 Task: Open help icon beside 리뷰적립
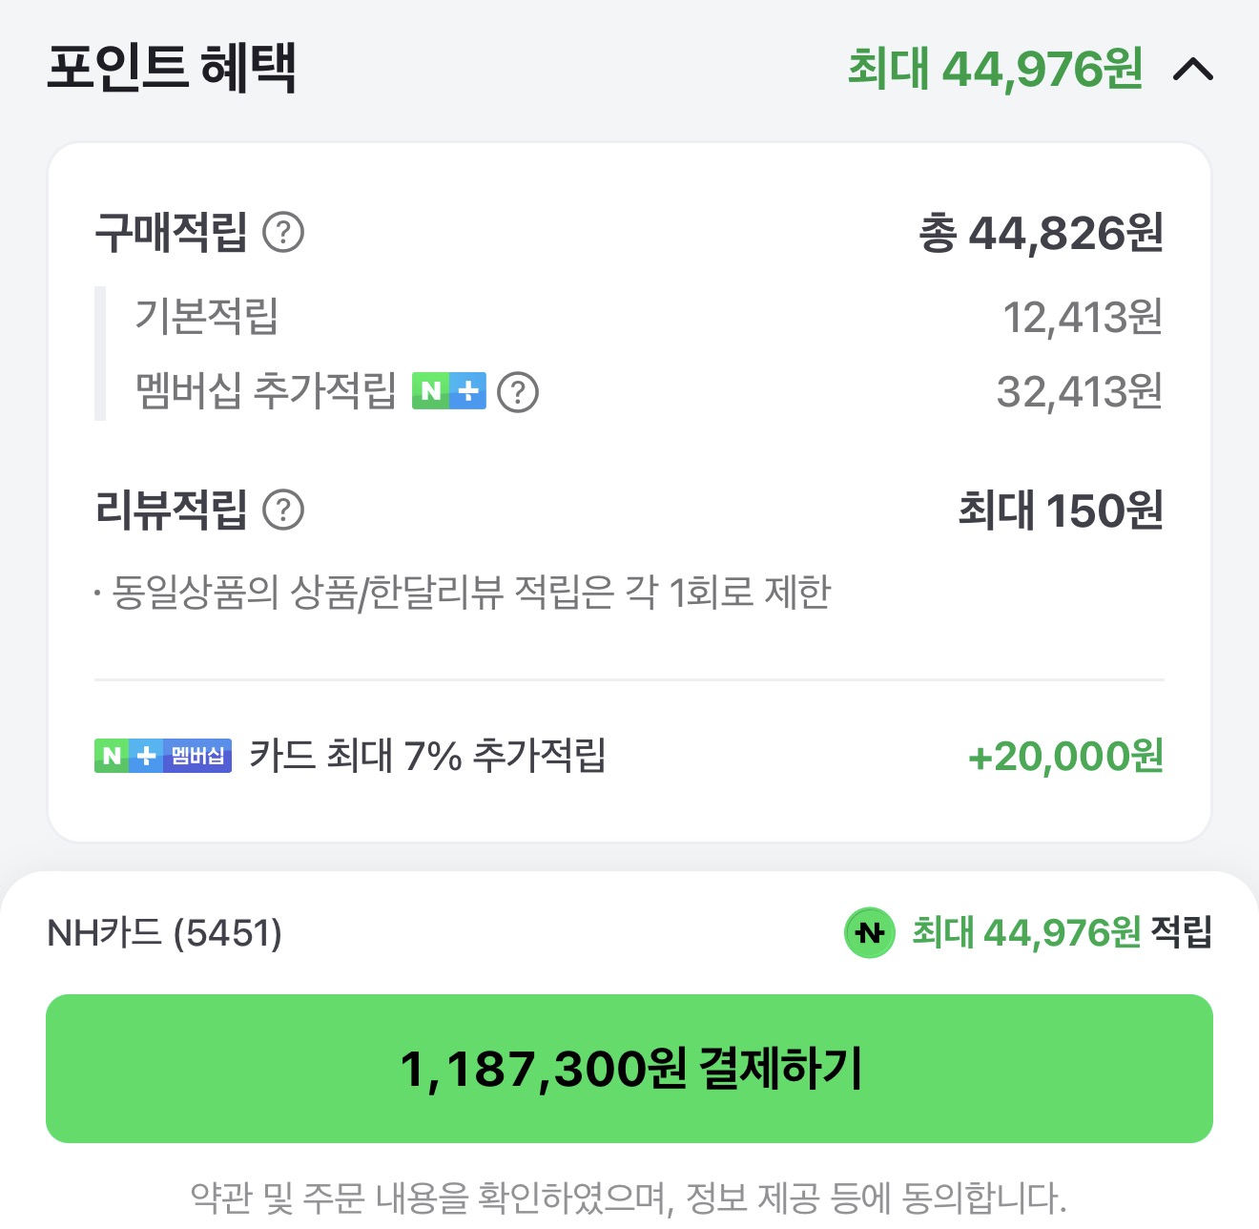click(x=283, y=510)
